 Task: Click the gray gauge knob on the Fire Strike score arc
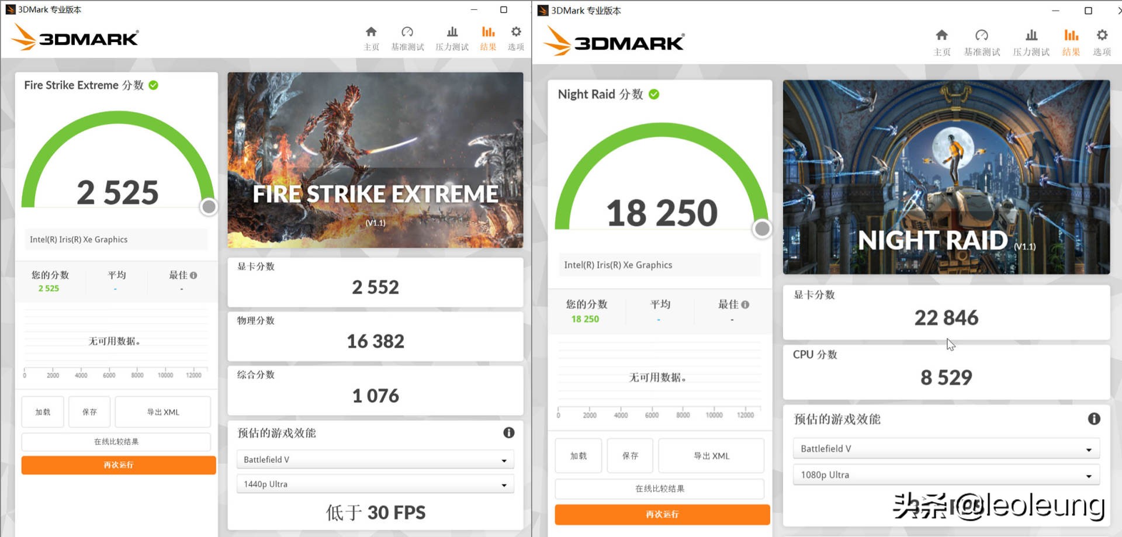coord(209,207)
